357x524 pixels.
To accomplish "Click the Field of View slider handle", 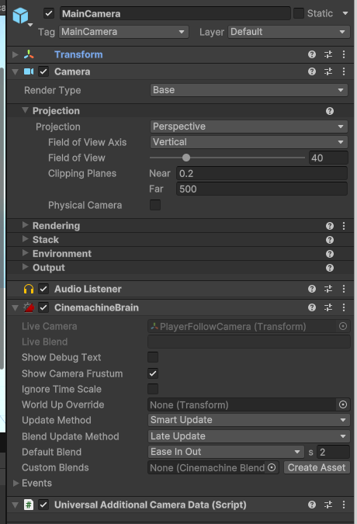I will 186,158.
